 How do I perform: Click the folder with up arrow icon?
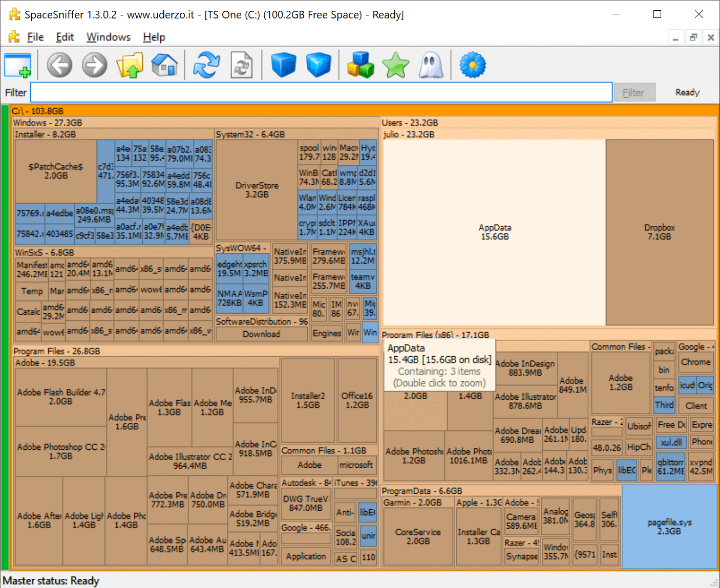click(130, 66)
